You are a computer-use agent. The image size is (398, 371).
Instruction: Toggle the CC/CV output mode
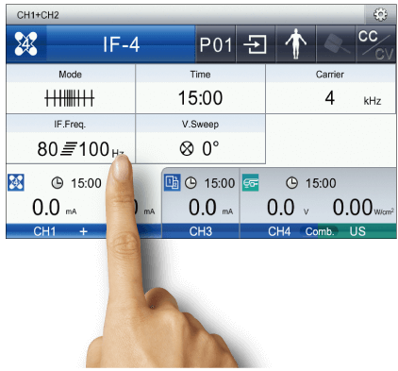point(376,44)
